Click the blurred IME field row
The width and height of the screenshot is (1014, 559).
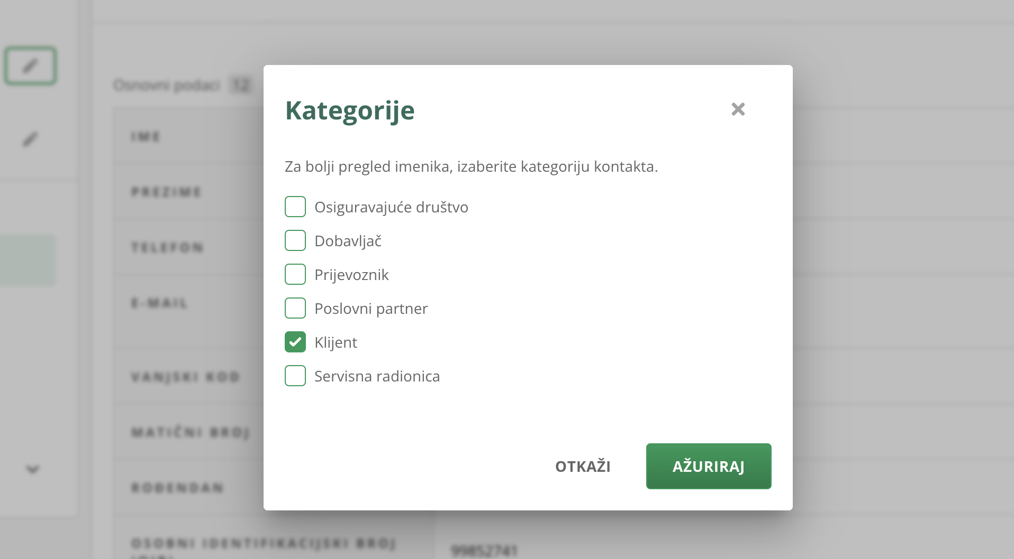pyautogui.click(x=146, y=137)
